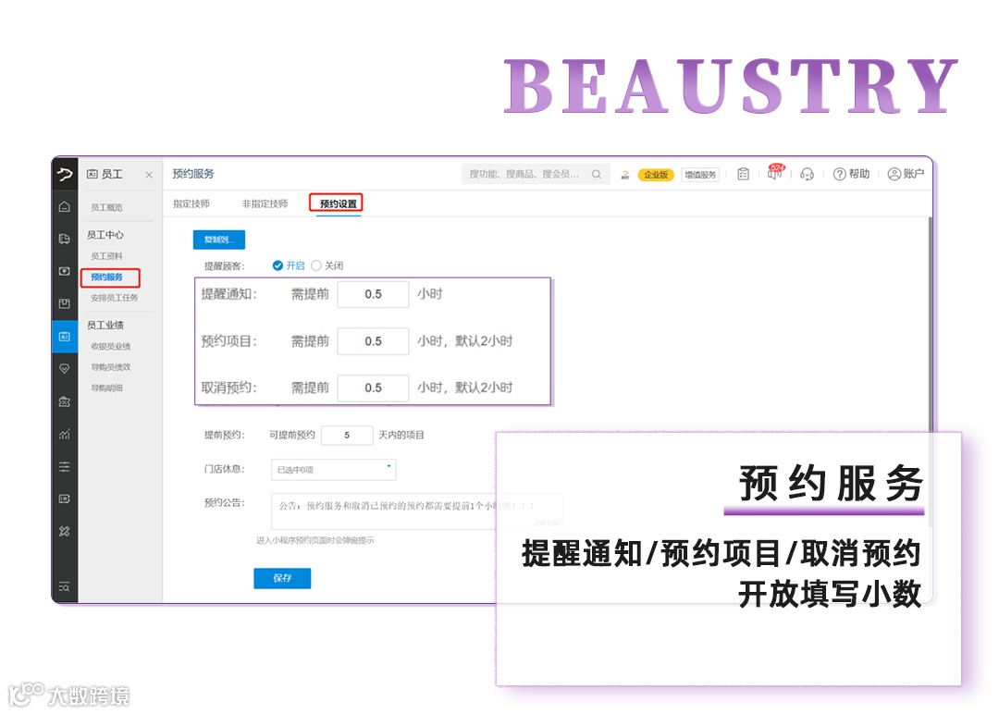This screenshot has width=999, height=714.
Task: Open 安排员工任务 in side menu
Action: pyautogui.click(x=114, y=298)
